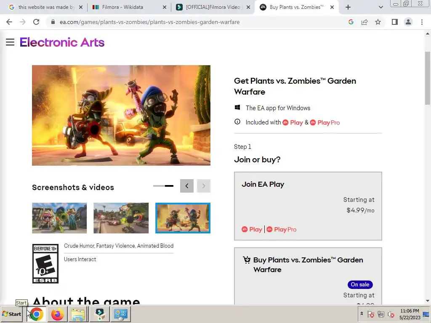Click the page vertical scrollbar thumb
431x323 pixels.
pos(428,78)
